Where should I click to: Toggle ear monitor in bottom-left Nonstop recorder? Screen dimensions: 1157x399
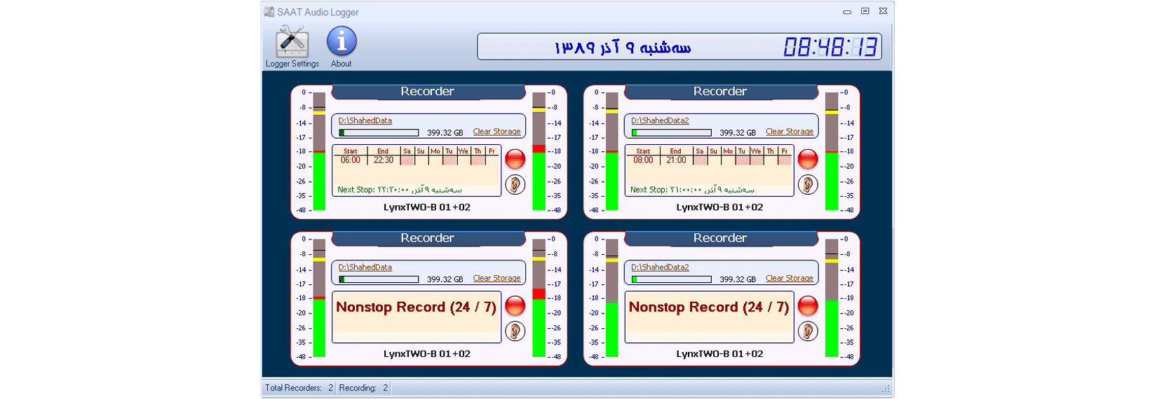(515, 331)
